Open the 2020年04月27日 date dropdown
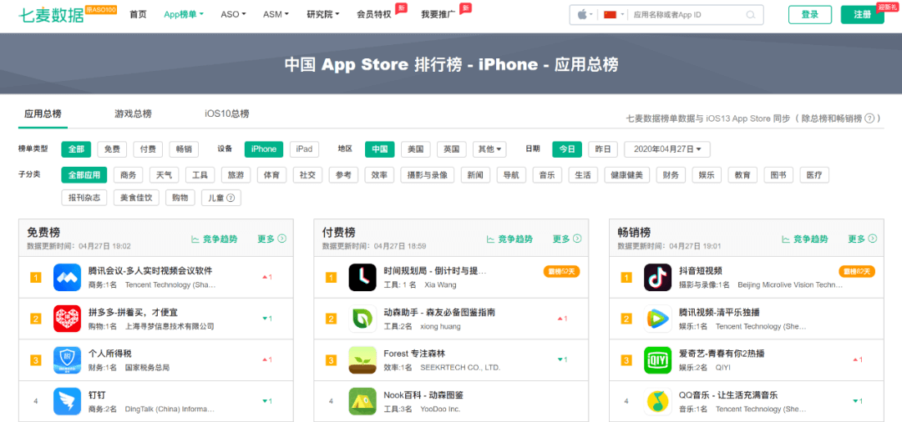Viewport: 902px width, 422px height. 667,149
